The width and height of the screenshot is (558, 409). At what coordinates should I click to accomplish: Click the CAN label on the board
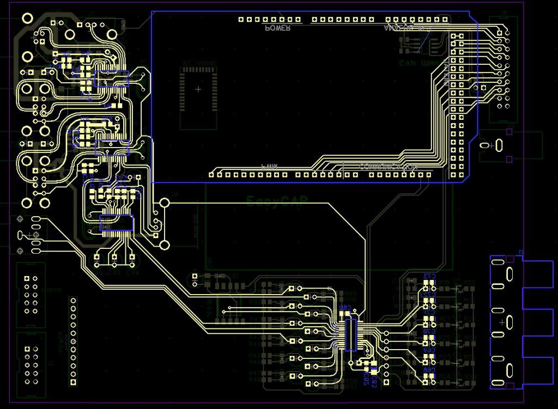point(408,63)
